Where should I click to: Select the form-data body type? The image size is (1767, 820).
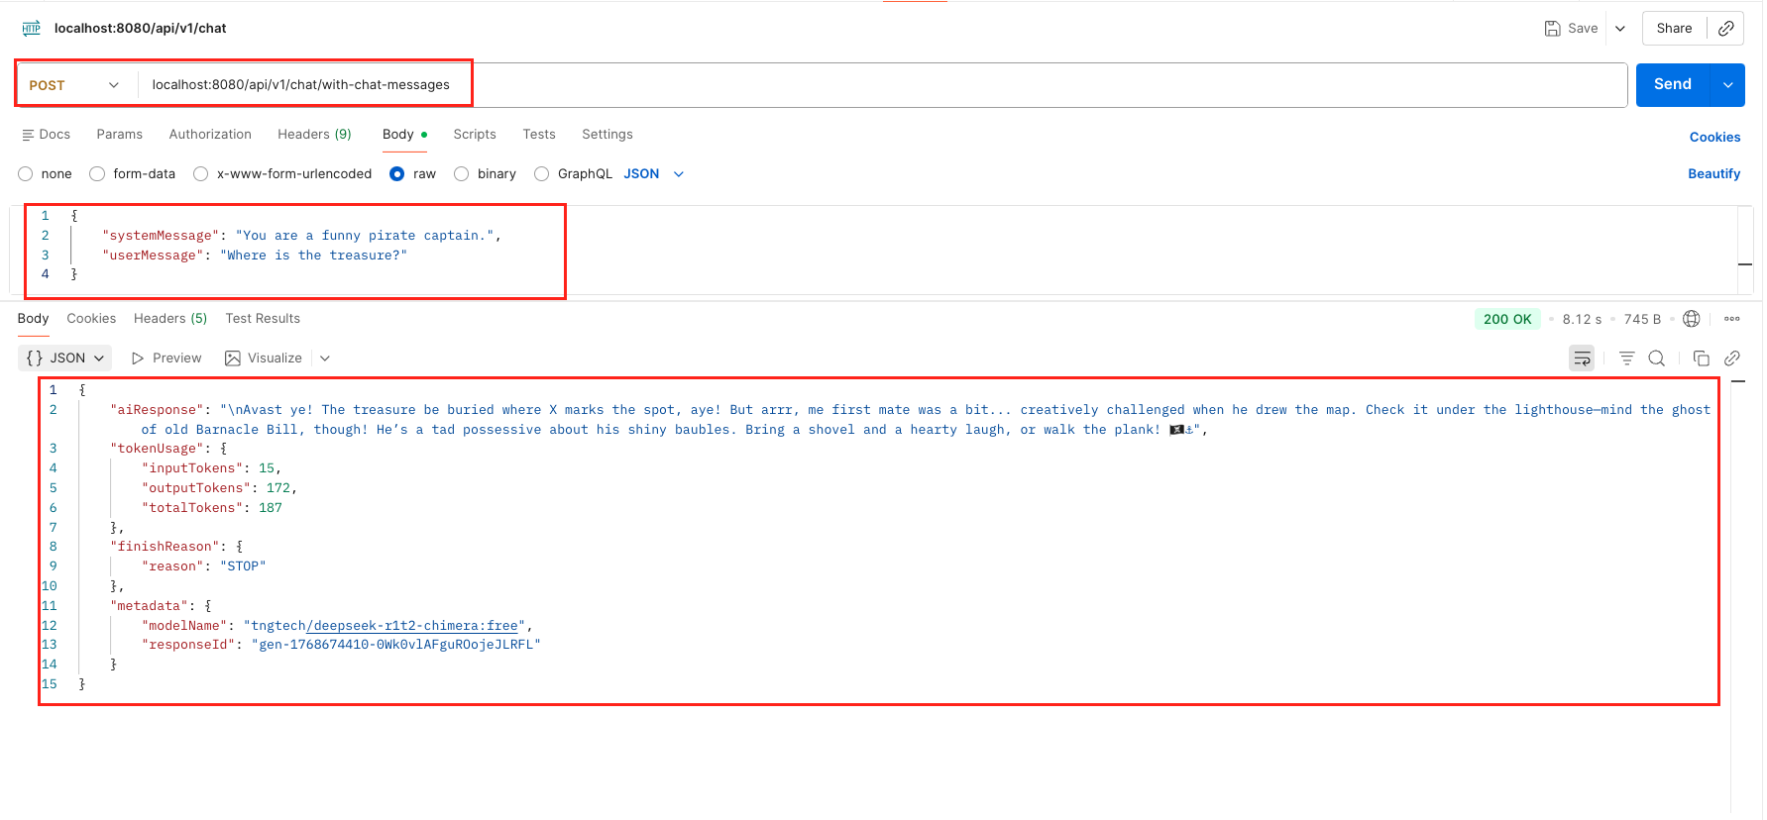(x=97, y=174)
